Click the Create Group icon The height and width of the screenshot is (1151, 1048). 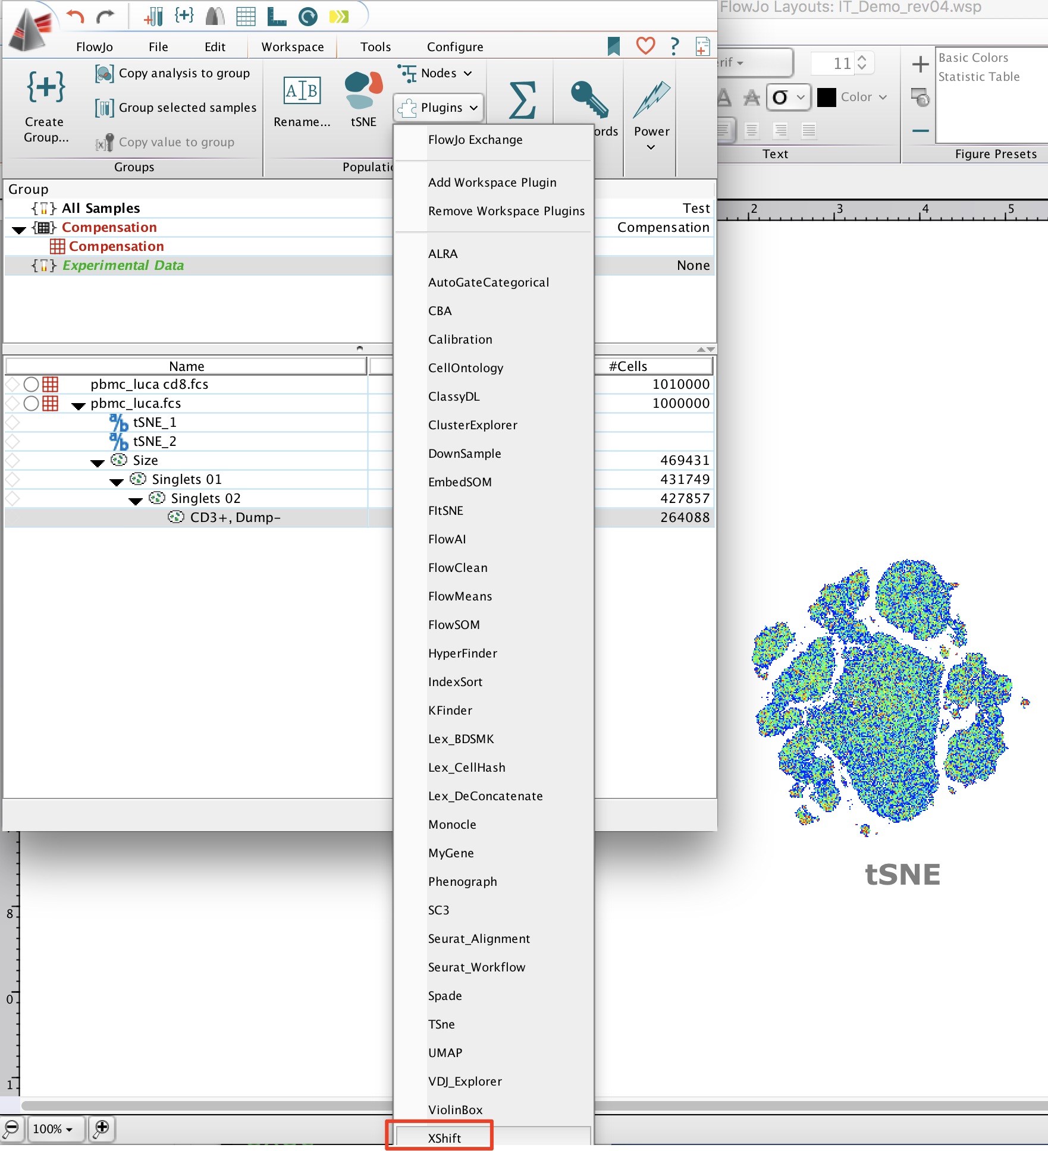click(x=45, y=88)
